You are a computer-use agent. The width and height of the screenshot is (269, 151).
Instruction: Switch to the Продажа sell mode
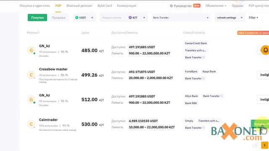(58, 18)
